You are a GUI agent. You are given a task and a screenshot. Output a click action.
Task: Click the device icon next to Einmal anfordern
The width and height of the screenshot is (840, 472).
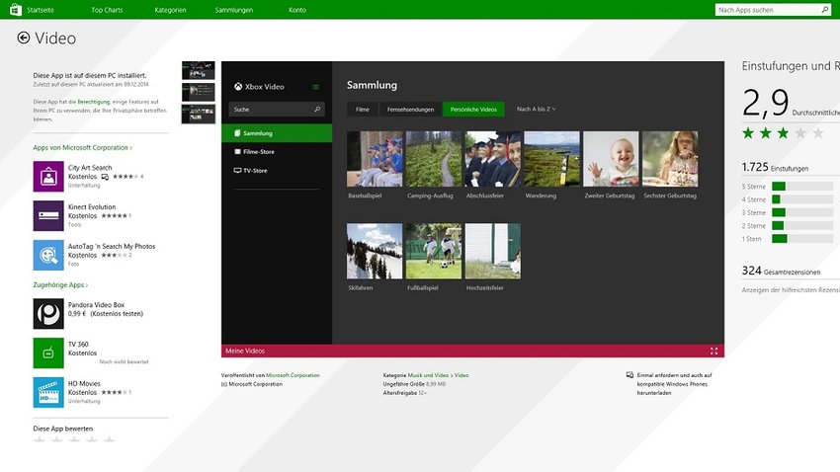630,375
